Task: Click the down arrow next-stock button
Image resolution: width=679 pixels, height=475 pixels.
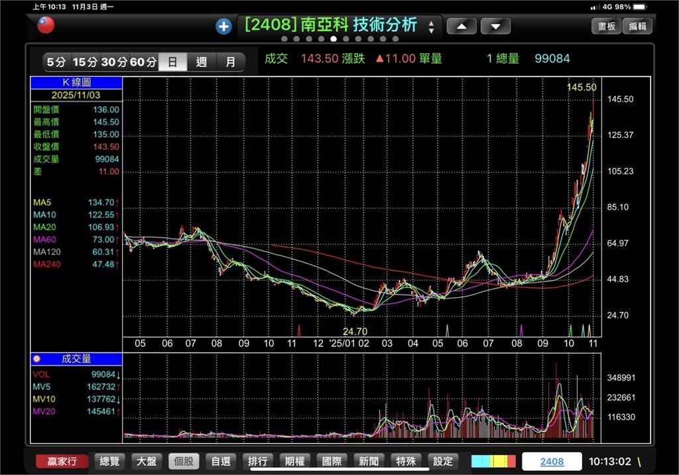Action: pyautogui.click(x=495, y=27)
